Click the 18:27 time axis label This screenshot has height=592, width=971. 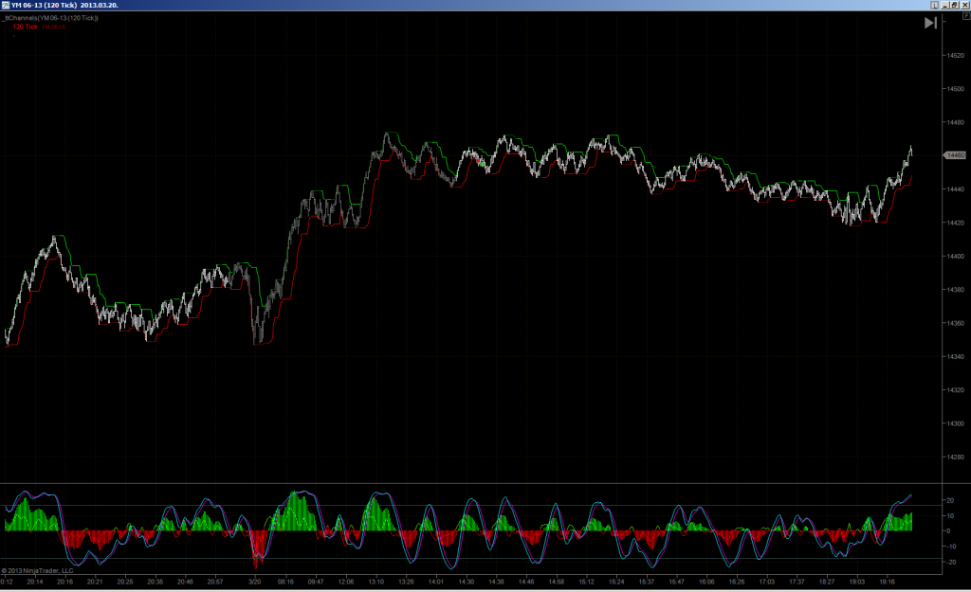click(827, 582)
